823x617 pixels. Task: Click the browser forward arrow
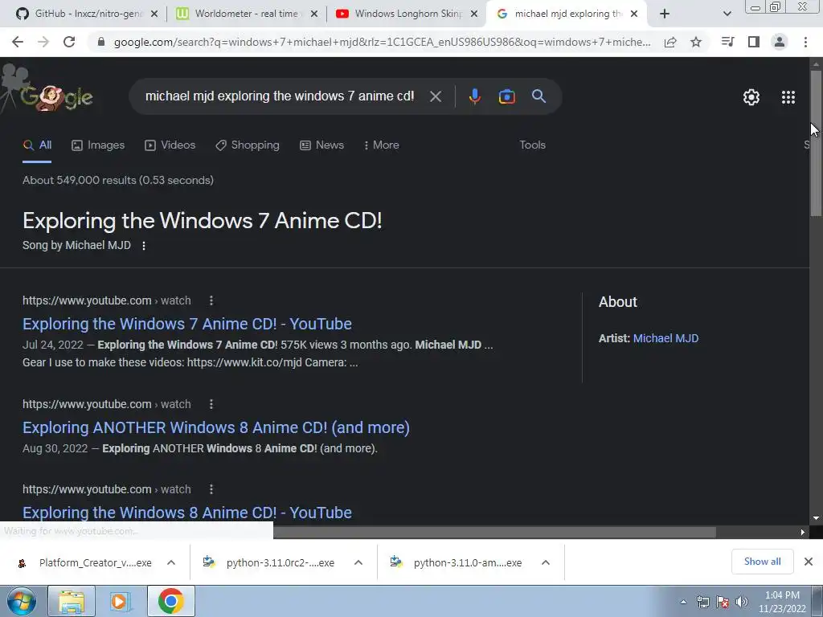43,42
